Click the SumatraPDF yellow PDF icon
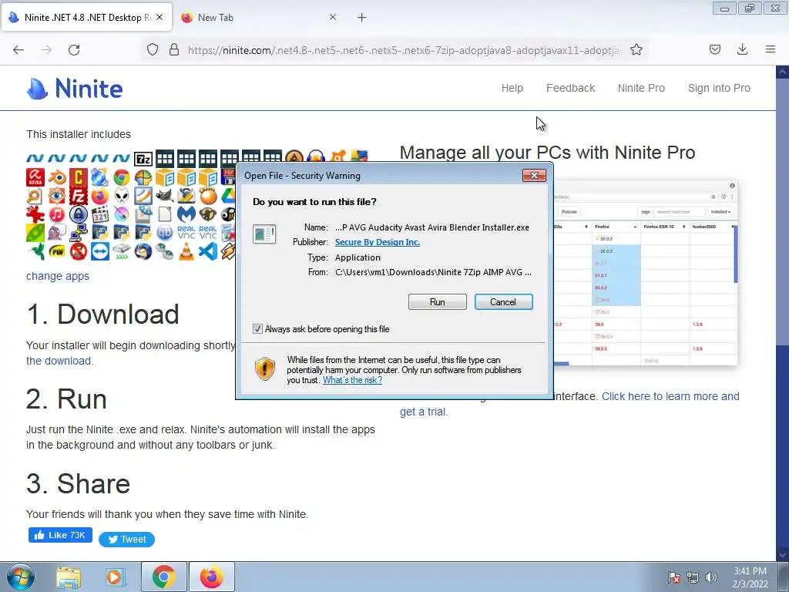The height and width of the screenshot is (592, 789). [x=57, y=251]
